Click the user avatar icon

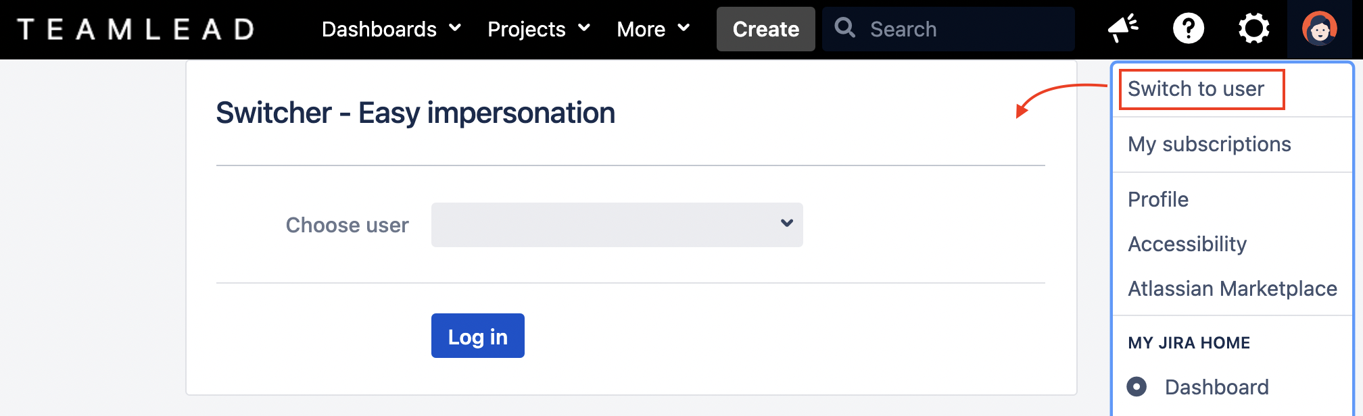(1319, 29)
